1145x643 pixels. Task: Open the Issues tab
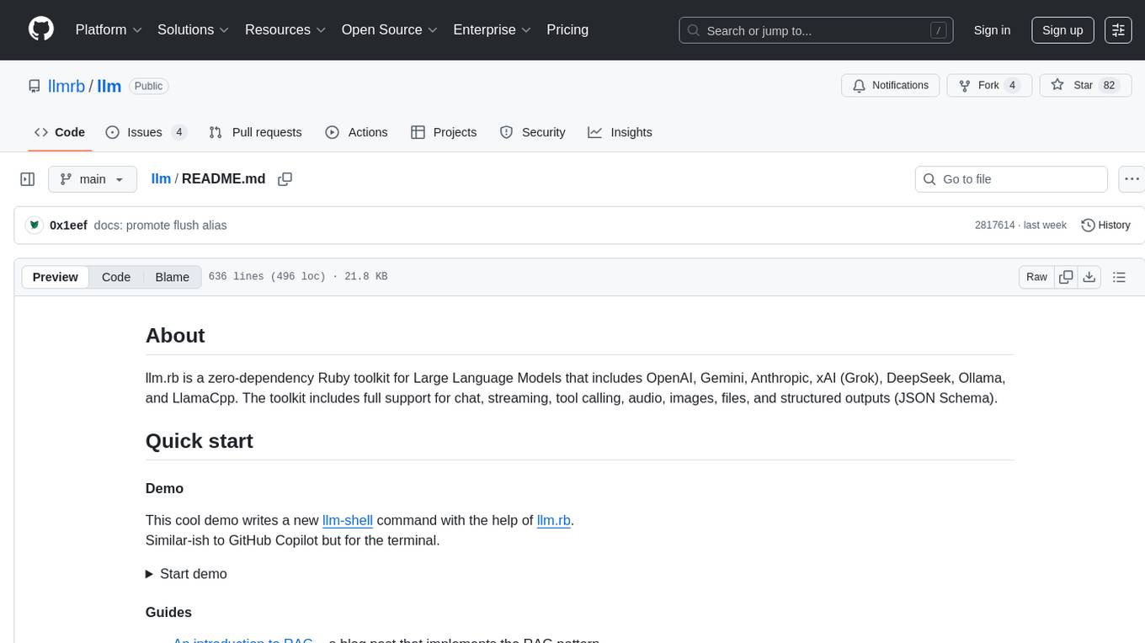tap(146, 132)
